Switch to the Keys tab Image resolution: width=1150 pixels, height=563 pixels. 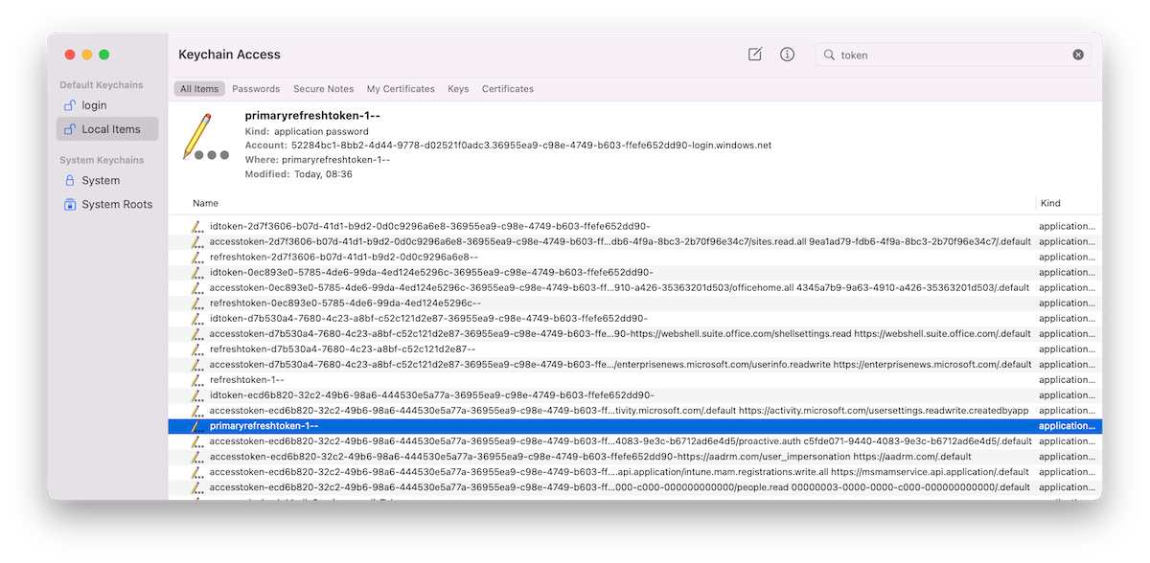(458, 89)
